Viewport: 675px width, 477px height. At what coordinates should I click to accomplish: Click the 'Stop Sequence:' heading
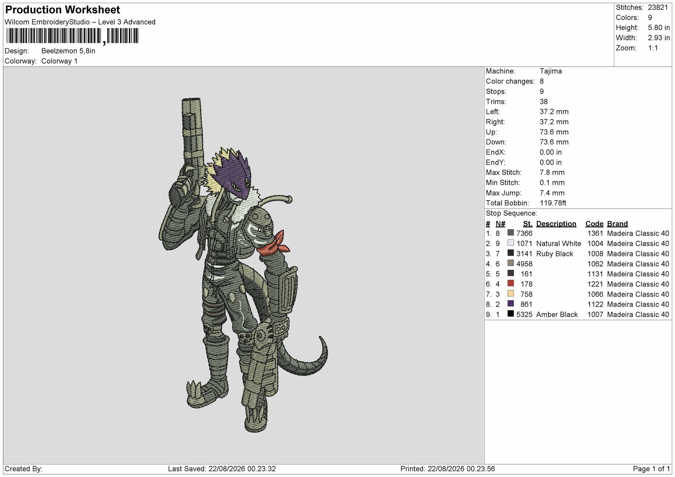click(511, 213)
